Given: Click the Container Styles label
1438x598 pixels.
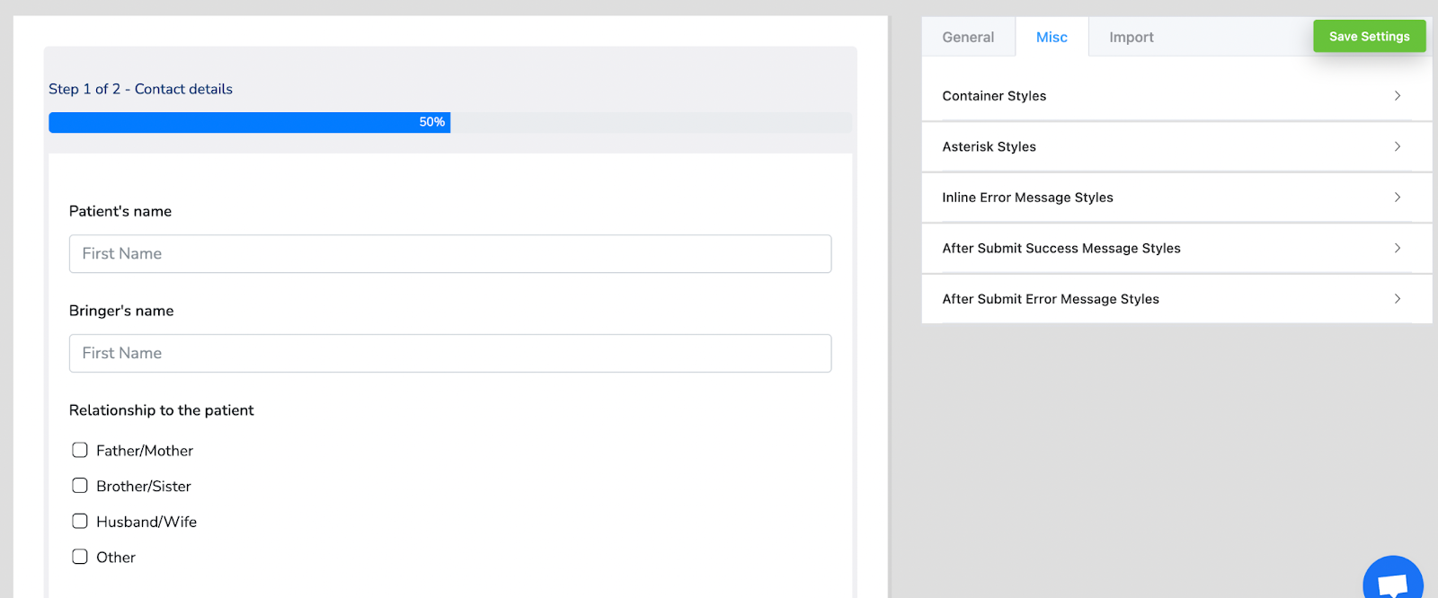Looking at the screenshot, I should 994,96.
